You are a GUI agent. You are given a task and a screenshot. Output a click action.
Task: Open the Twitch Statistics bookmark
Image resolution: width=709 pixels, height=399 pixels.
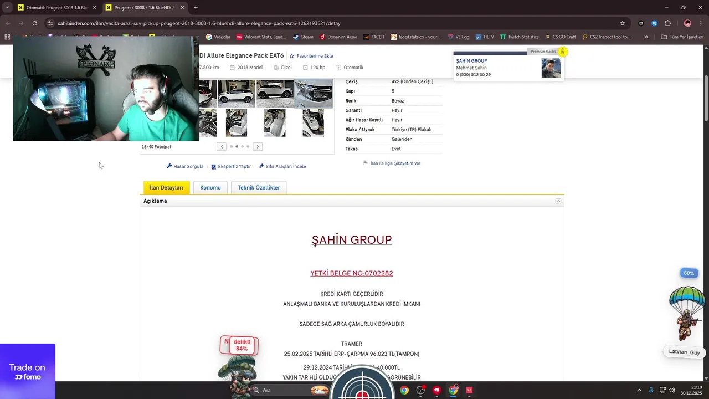519,37
